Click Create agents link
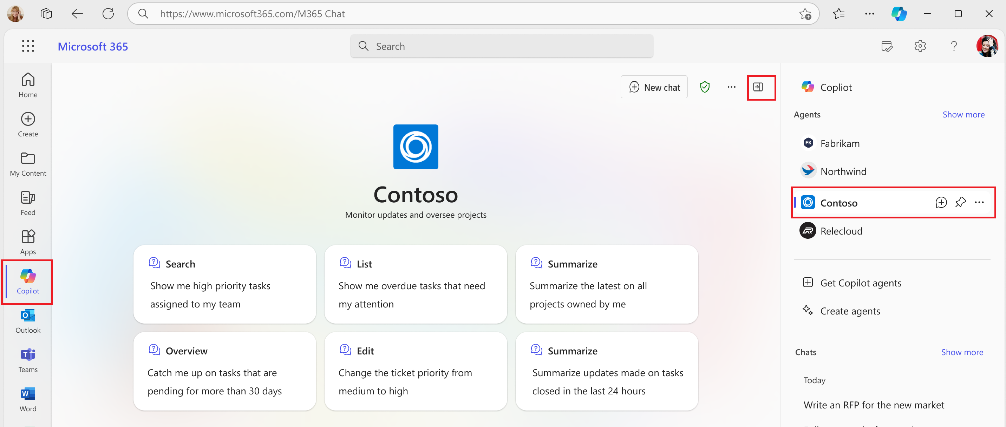Image resolution: width=1006 pixels, height=427 pixels. 849,311
